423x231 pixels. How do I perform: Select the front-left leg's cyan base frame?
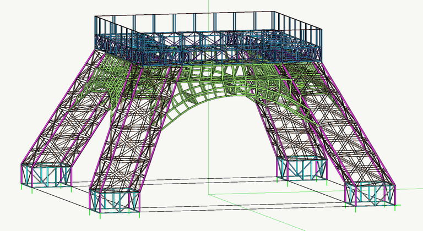(x=115, y=201)
